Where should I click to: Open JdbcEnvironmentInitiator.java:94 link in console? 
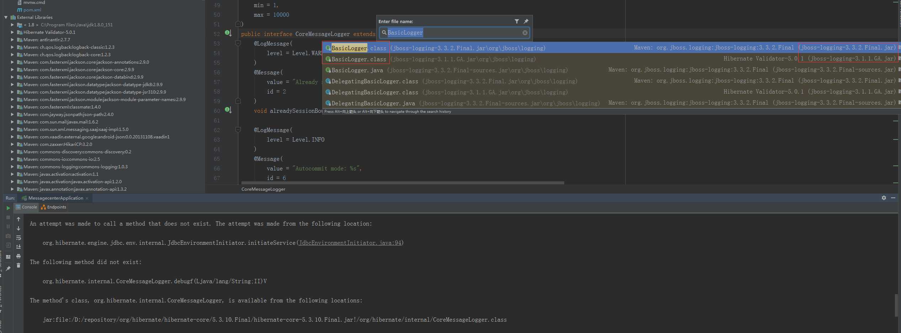[x=350, y=243]
